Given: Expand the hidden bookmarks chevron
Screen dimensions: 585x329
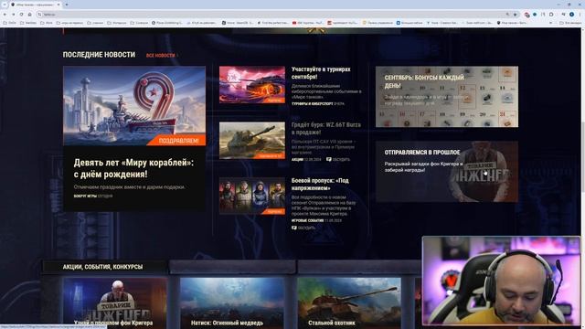Looking at the screenshot, I should coord(550,23).
